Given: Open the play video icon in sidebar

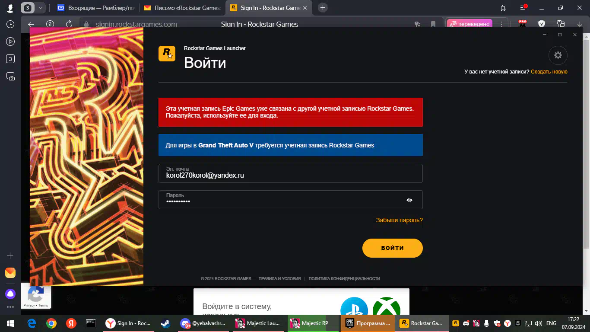Looking at the screenshot, I should [x=10, y=42].
